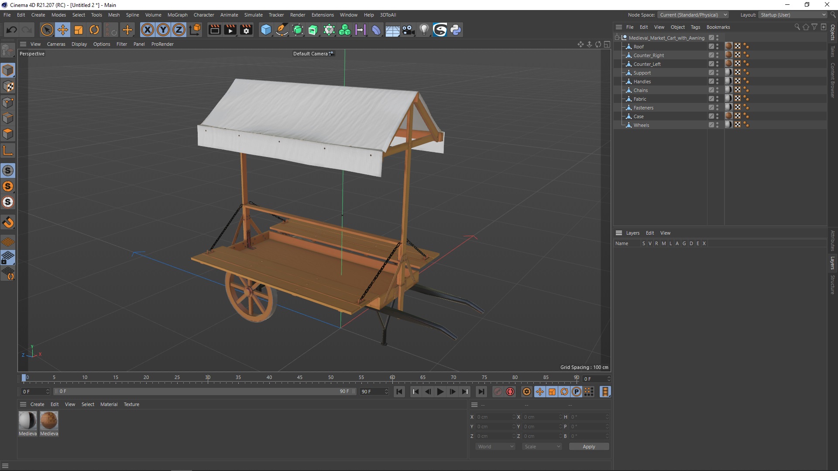The height and width of the screenshot is (471, 838).
Task: Open Edit Render Settings
Action: [247, 30]
